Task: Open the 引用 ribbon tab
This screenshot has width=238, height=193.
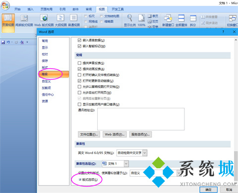Action: click(62, 9)
